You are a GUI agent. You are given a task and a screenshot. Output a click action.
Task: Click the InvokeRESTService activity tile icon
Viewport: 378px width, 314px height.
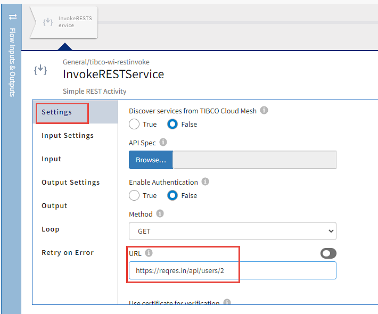coord(48,22)
